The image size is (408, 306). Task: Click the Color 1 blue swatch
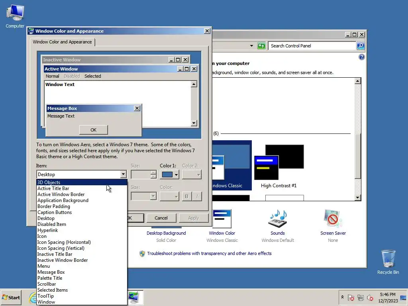click(167, 175)
